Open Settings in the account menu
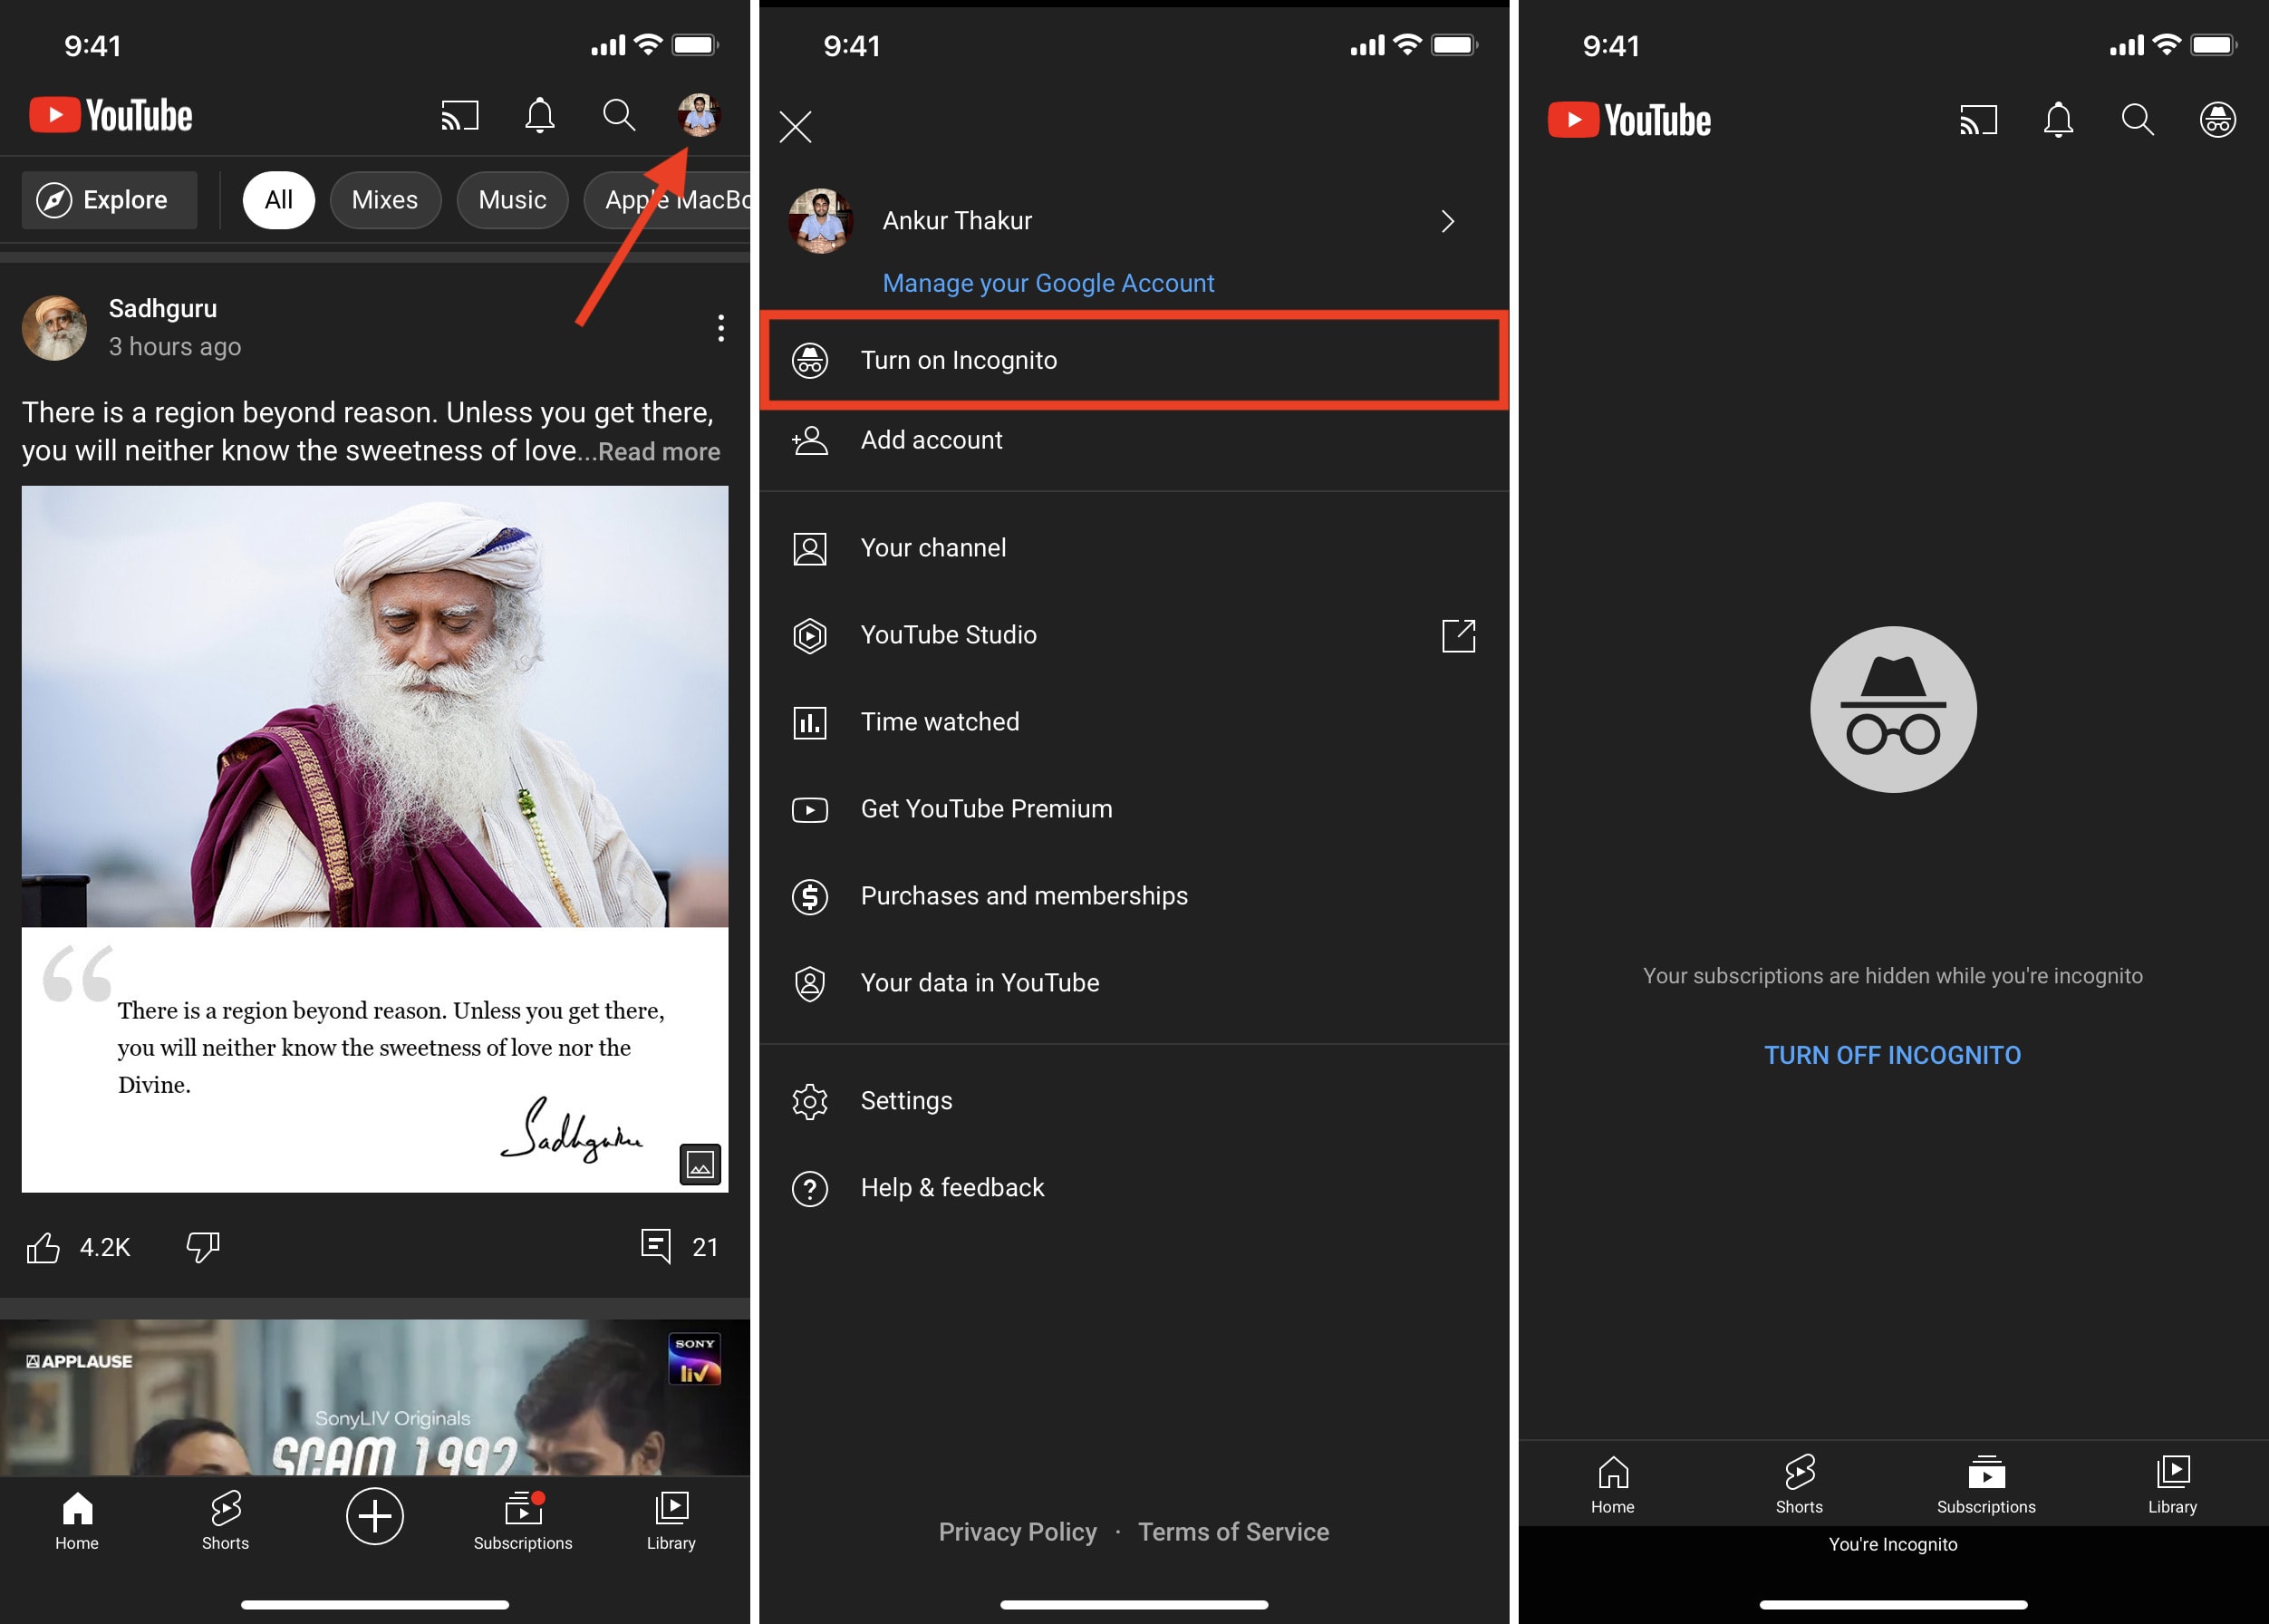The image size is (2269, 1624). 1134,1101
